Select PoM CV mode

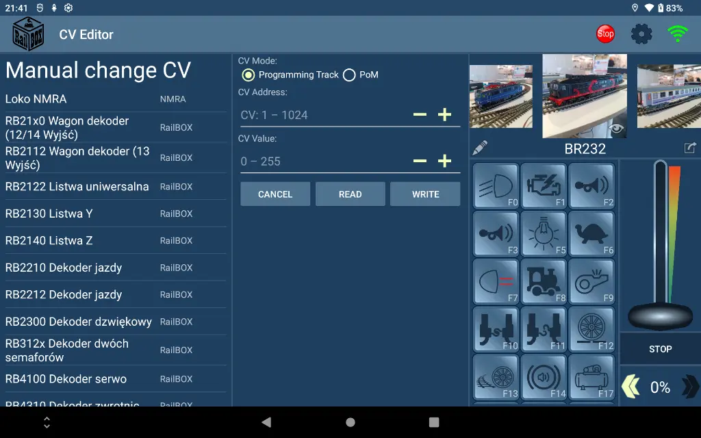(x=349, y=75)
